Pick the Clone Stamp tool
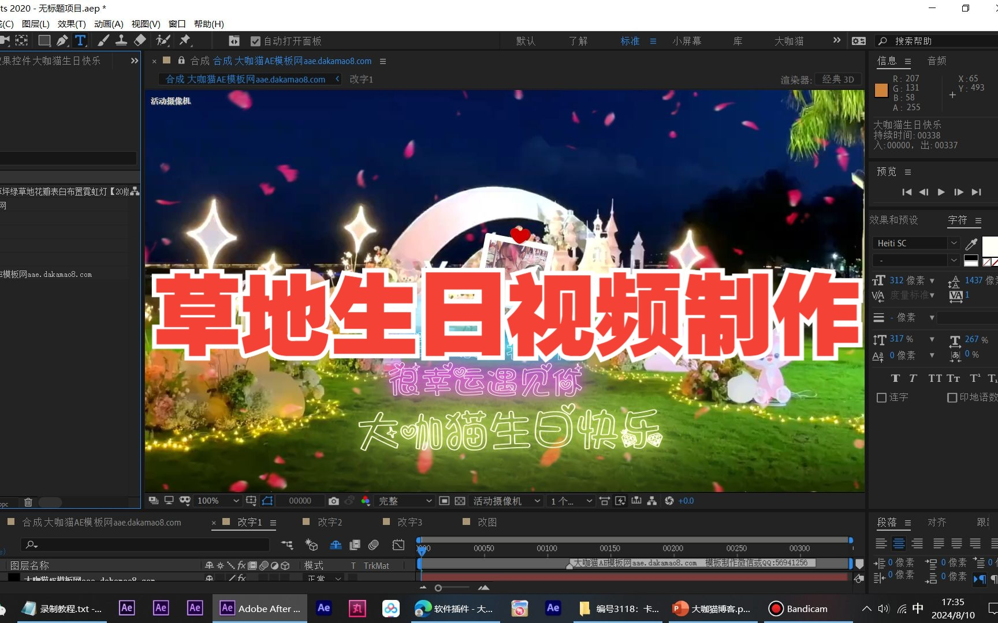The width and height of the screenshot is (998, 623). tap(121, 40)
